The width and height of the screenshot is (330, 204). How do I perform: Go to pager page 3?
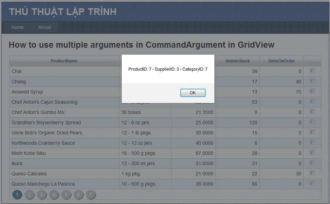[x=42, y=194]
